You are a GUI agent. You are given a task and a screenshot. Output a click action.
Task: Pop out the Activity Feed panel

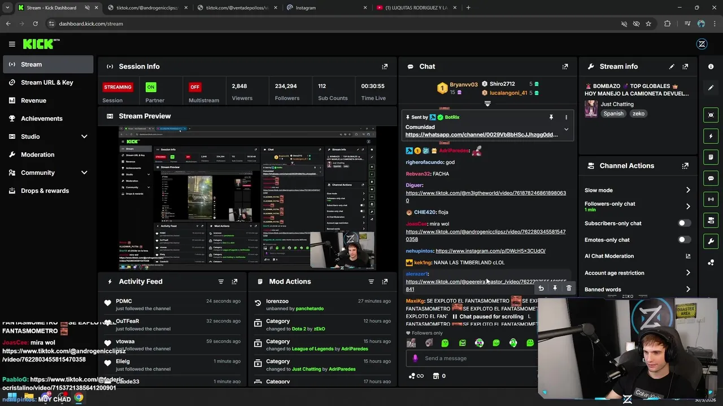click(x=234, y=281)
